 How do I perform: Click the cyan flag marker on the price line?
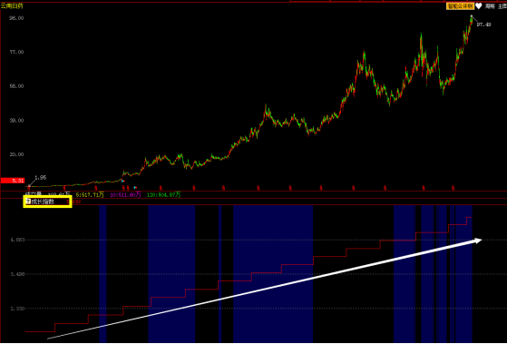pos(122,182)
